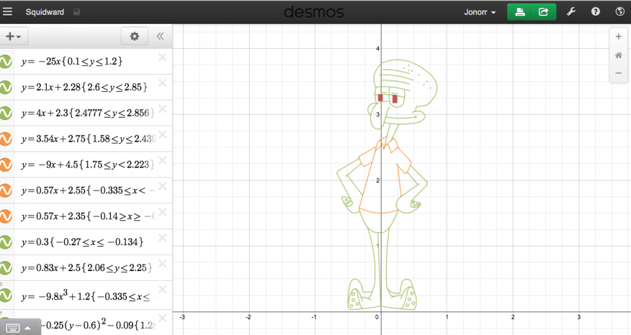Click the Squidward graph title

(x=44, y=12)
